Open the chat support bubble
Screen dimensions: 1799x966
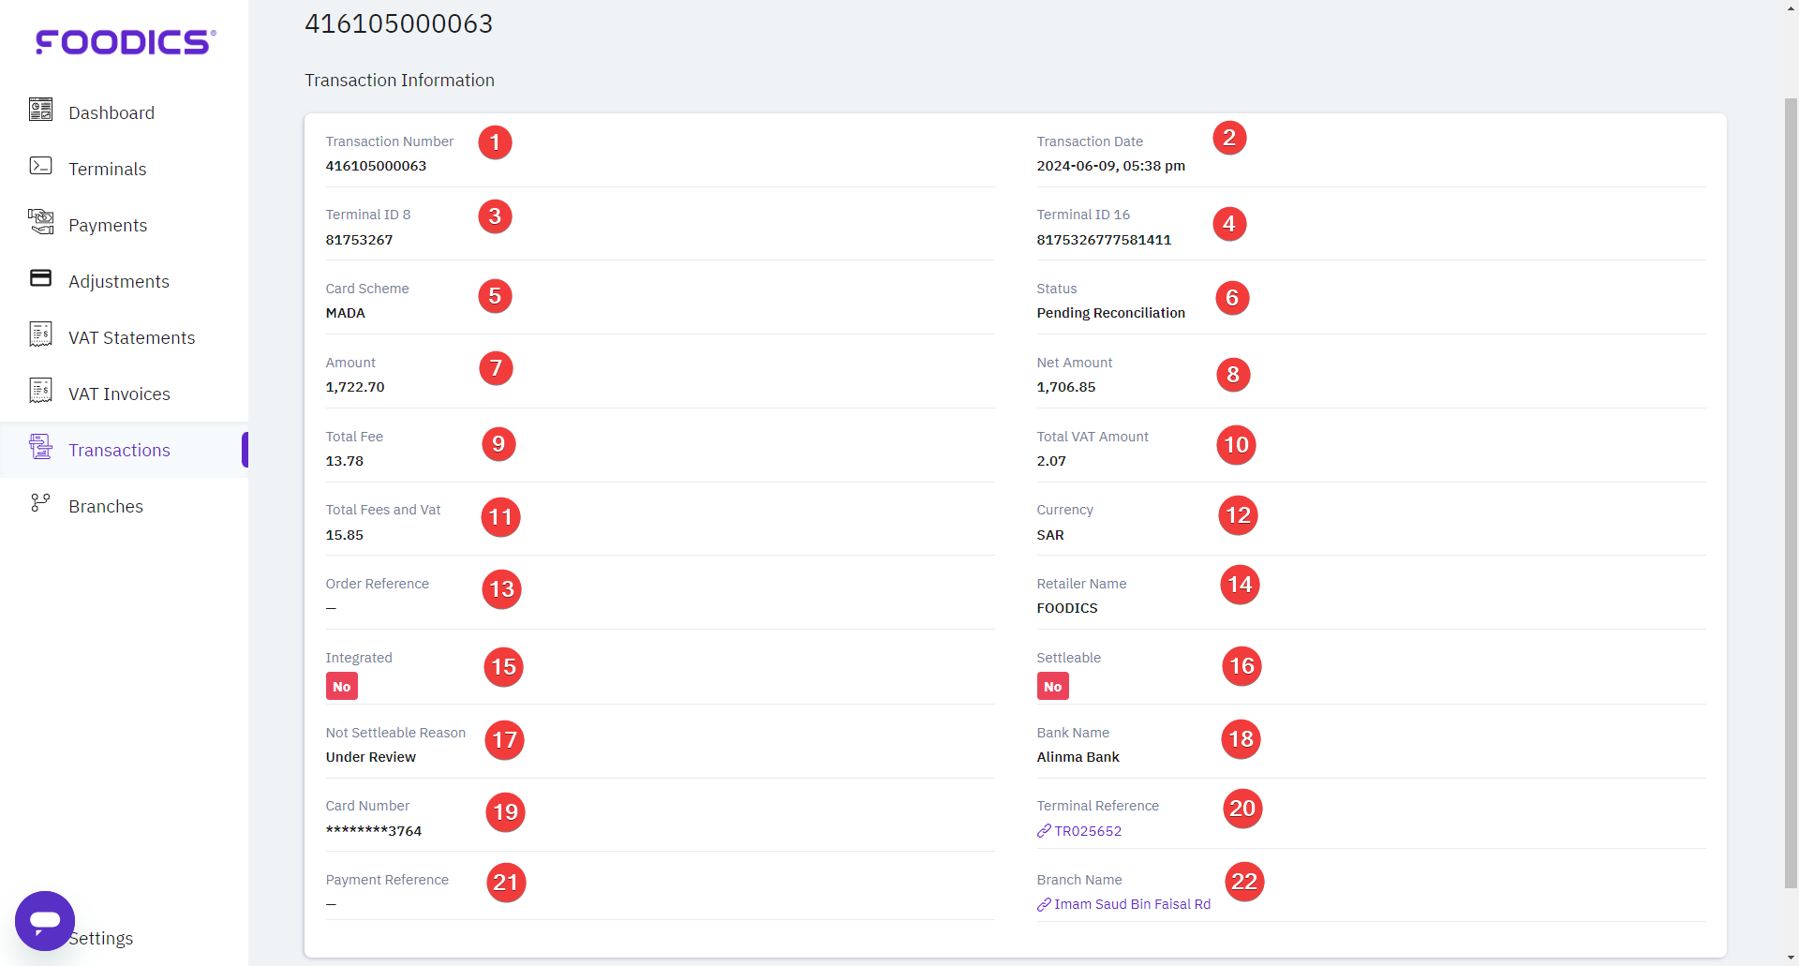[44, 921]
